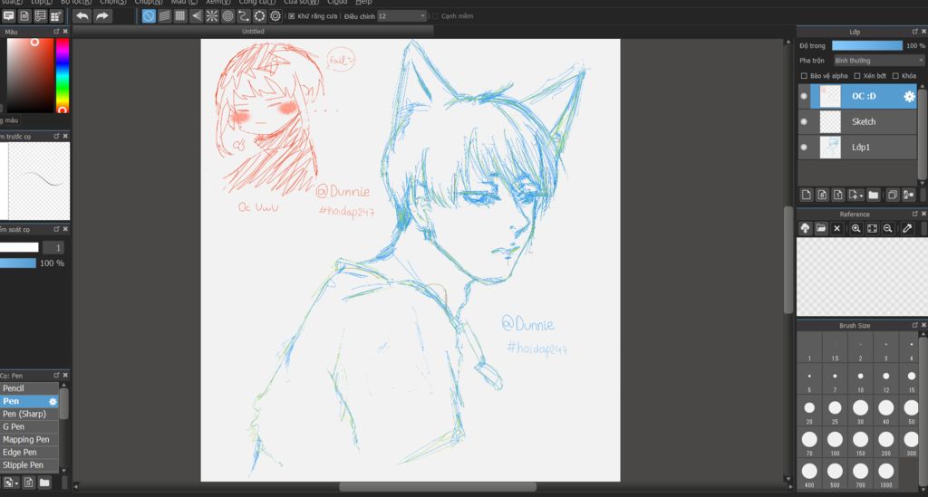
Task: Check the Xén bớt clipping box
Action: pyautogui.click(x=857, y=76)
